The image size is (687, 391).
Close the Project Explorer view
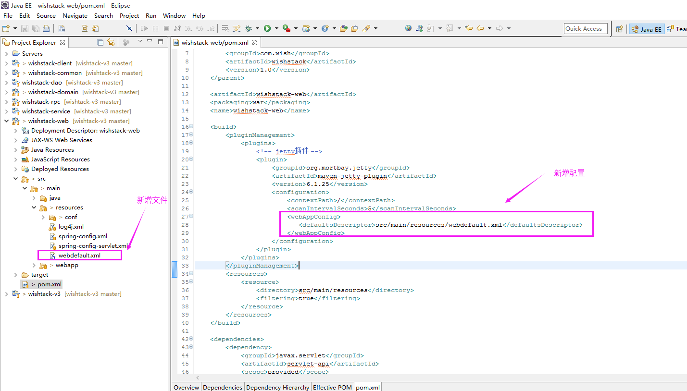coord(62,42)
